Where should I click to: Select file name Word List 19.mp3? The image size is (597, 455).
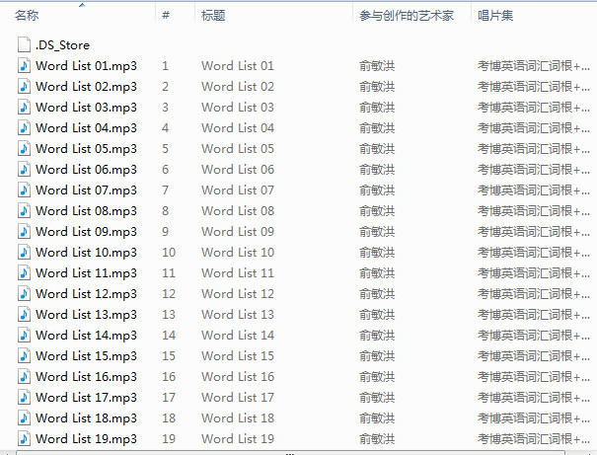[86, 438]
